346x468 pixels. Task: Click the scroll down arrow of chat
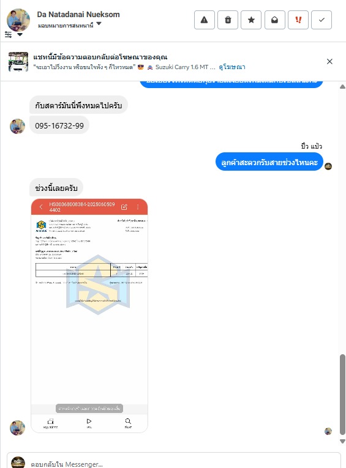[x=342, y=442]
